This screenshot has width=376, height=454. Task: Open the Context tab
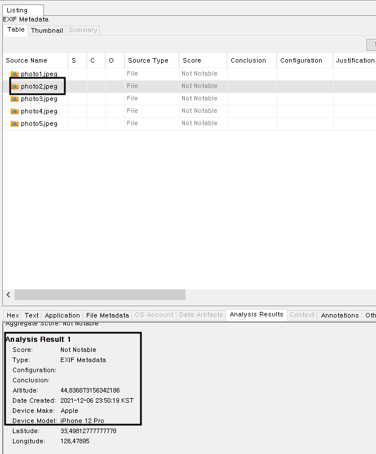coord(302,315)
